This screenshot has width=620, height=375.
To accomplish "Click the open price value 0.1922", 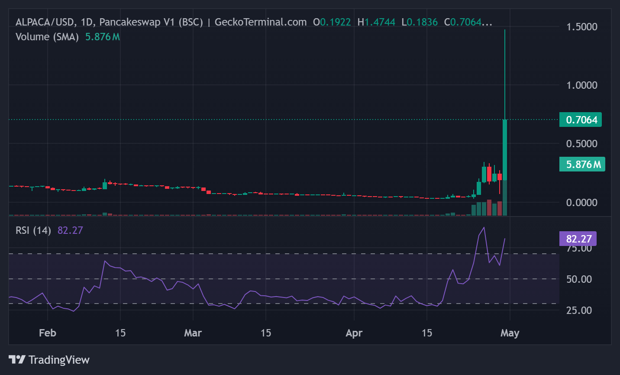I will coord(335,22).
